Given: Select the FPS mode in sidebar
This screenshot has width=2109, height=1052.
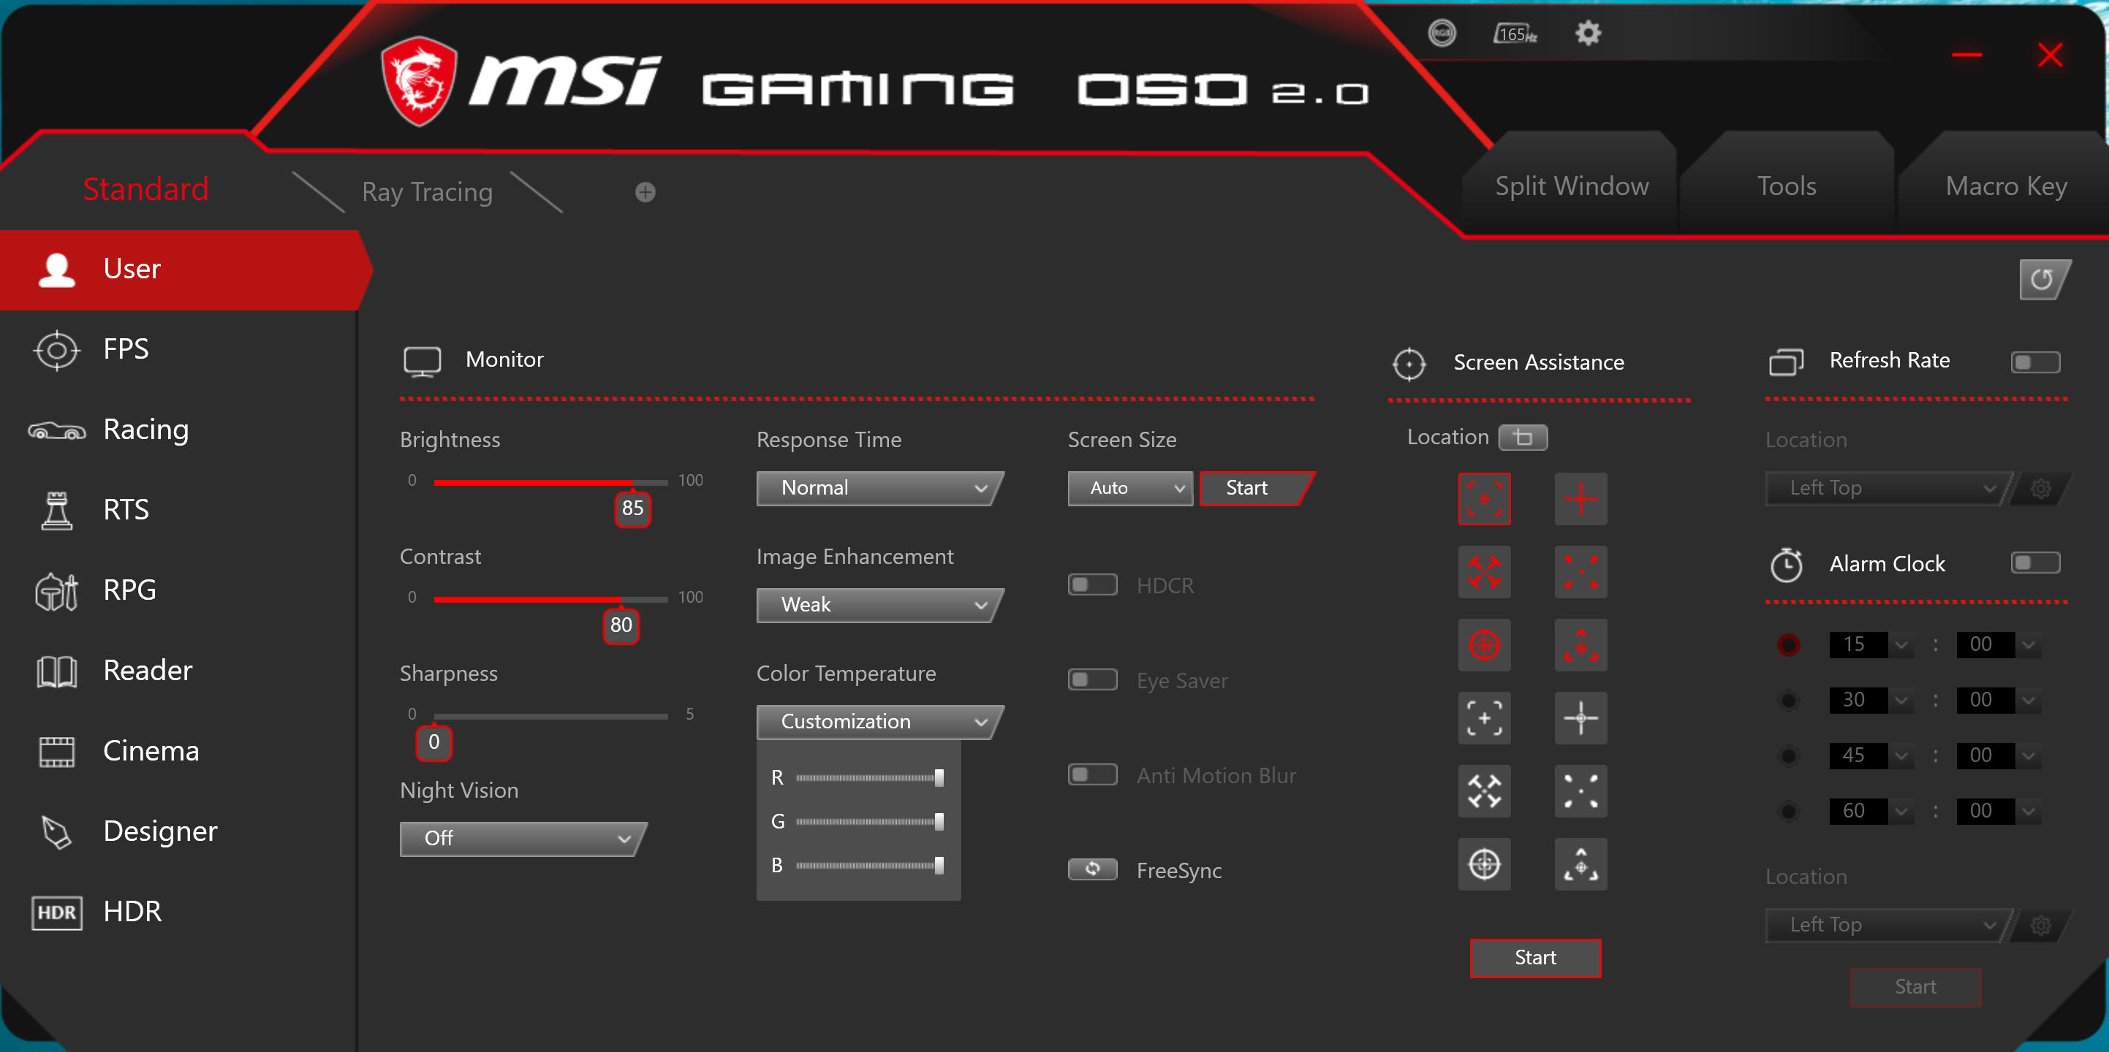Looking at the screenshot, I should [178, 349].
